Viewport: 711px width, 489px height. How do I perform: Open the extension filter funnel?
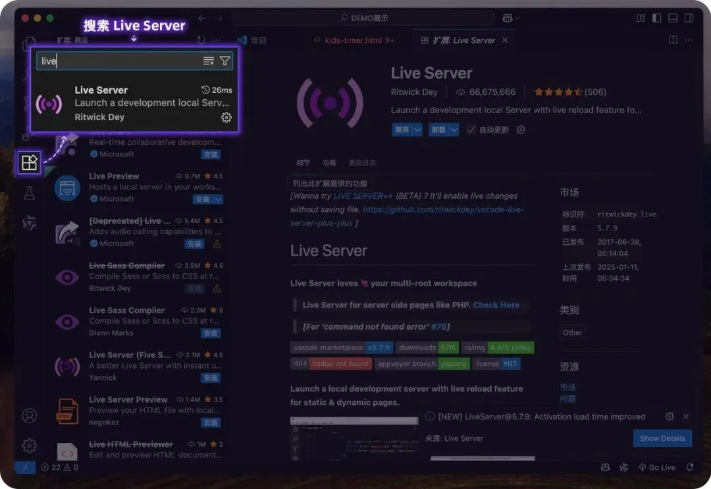[225, 61]
